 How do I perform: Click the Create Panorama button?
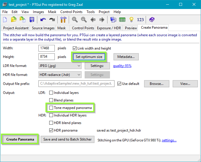tap(20, 139)
